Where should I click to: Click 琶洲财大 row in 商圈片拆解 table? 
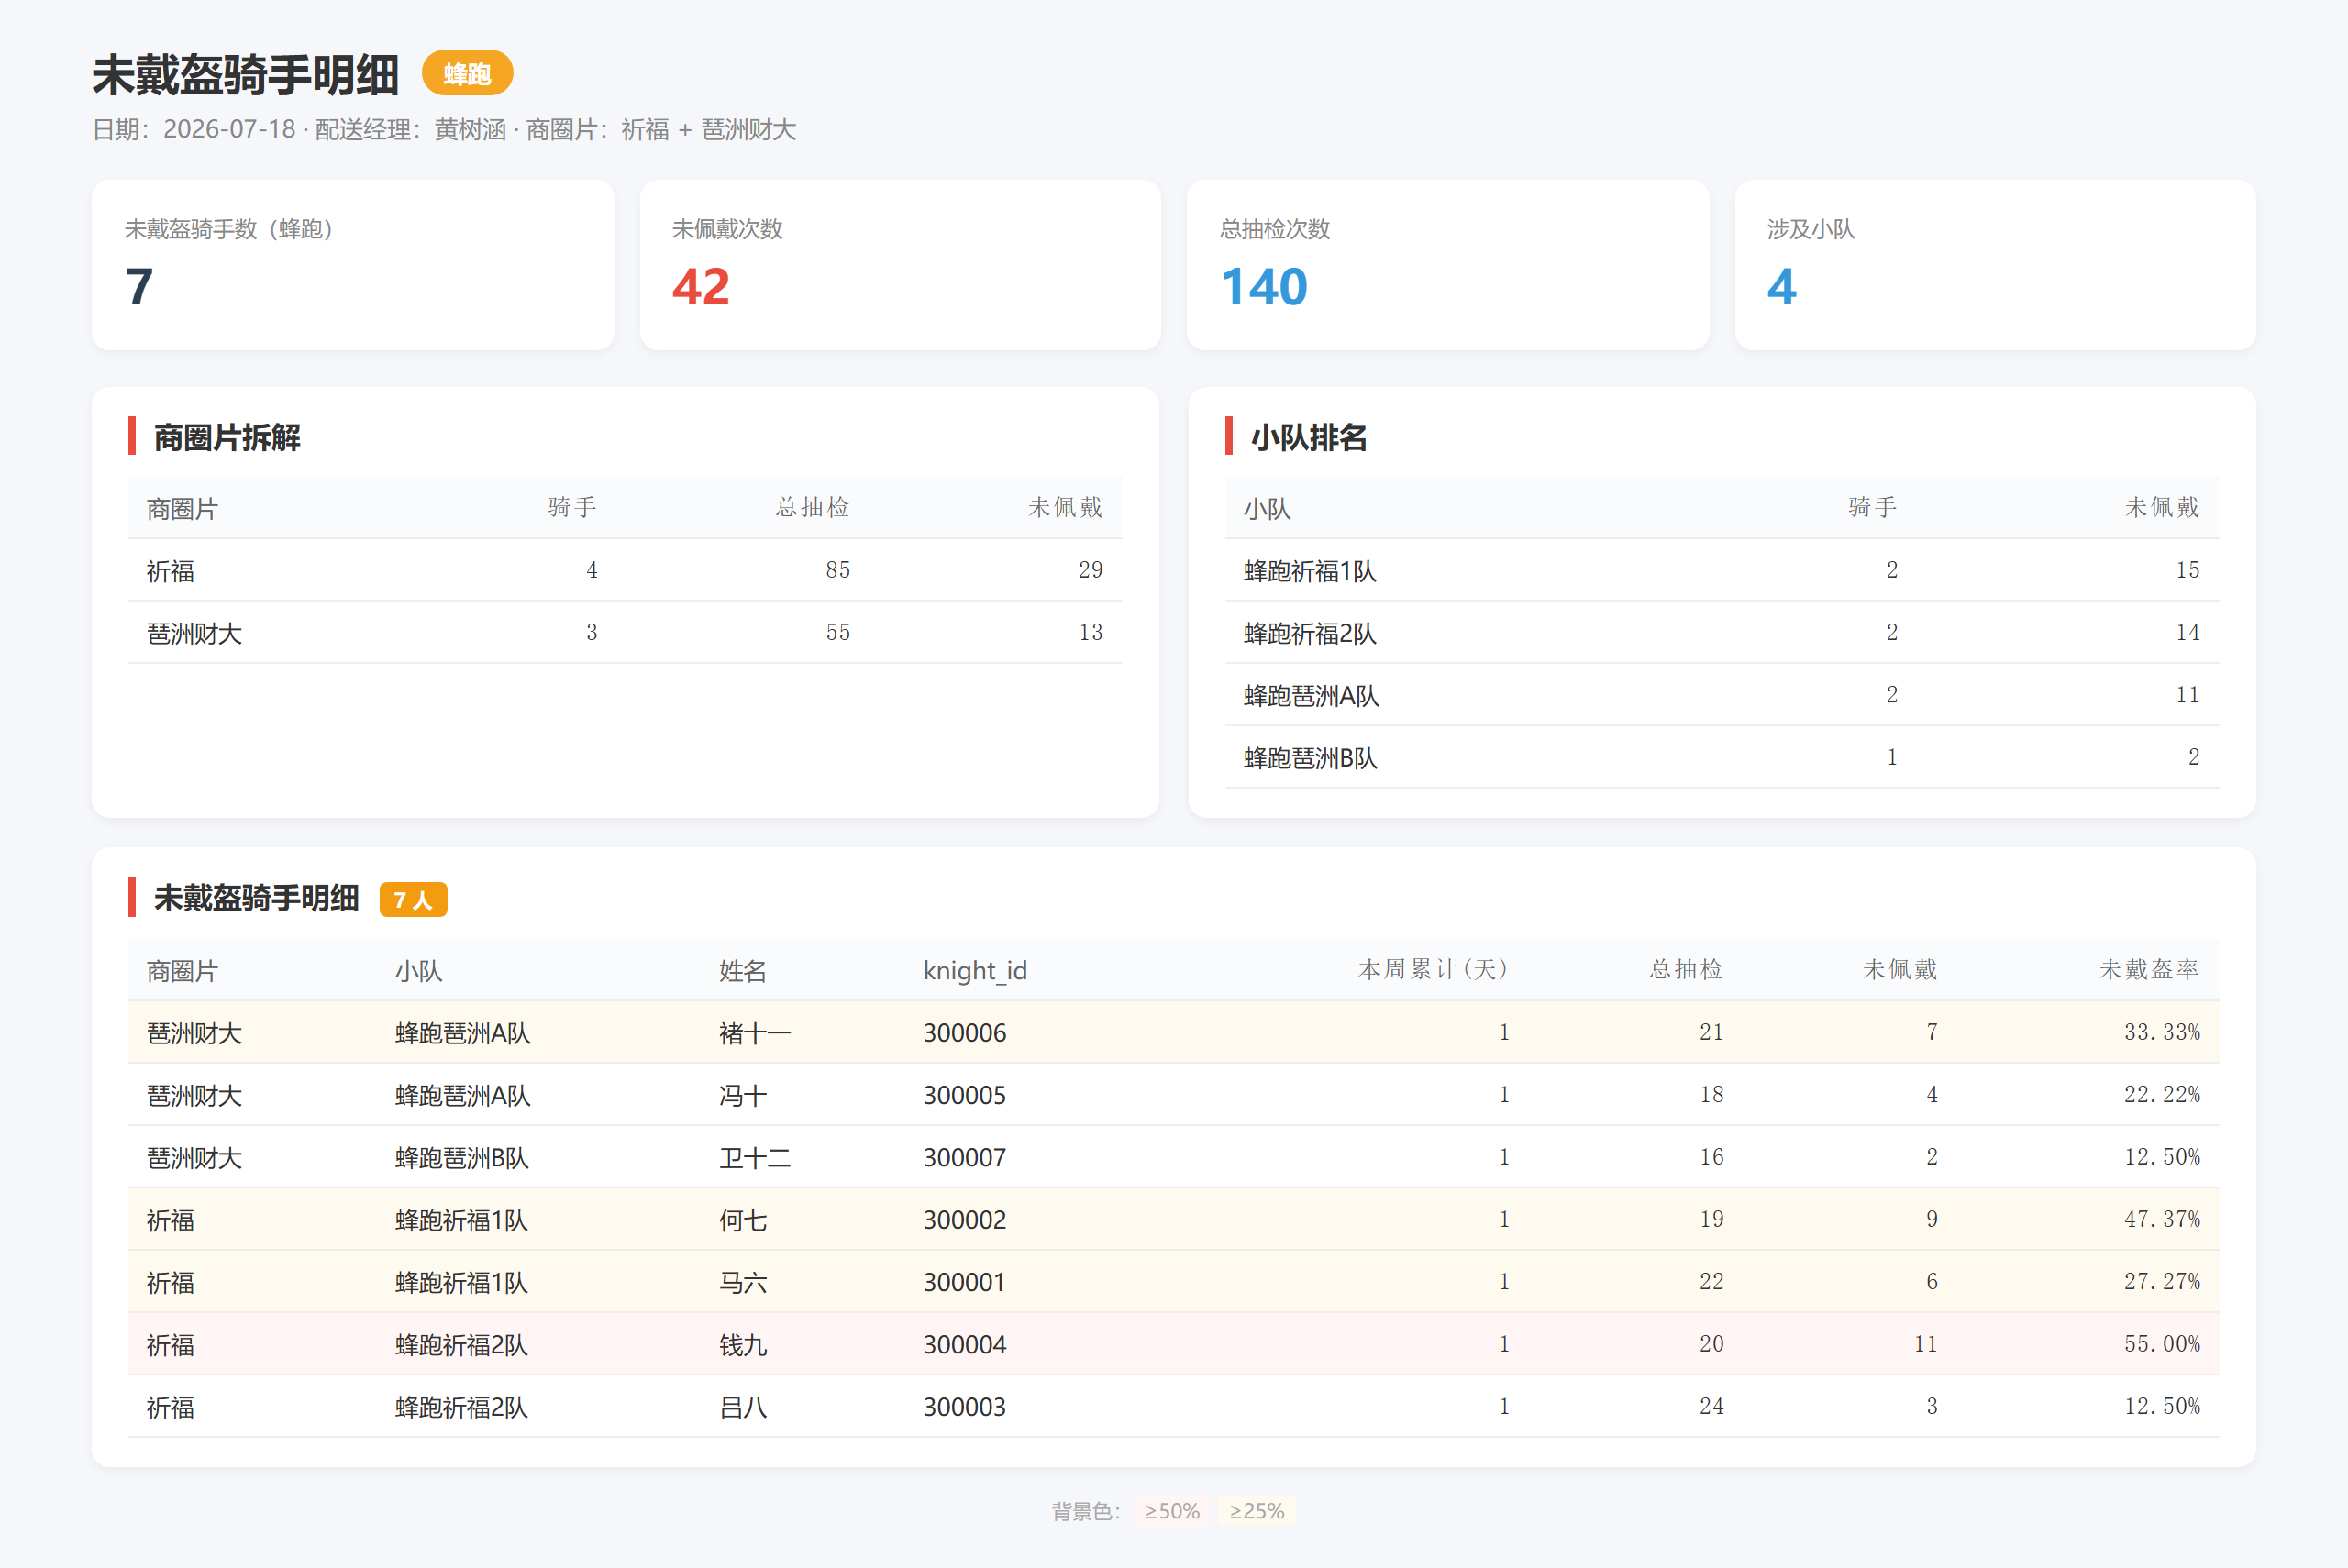click(625, 632)
